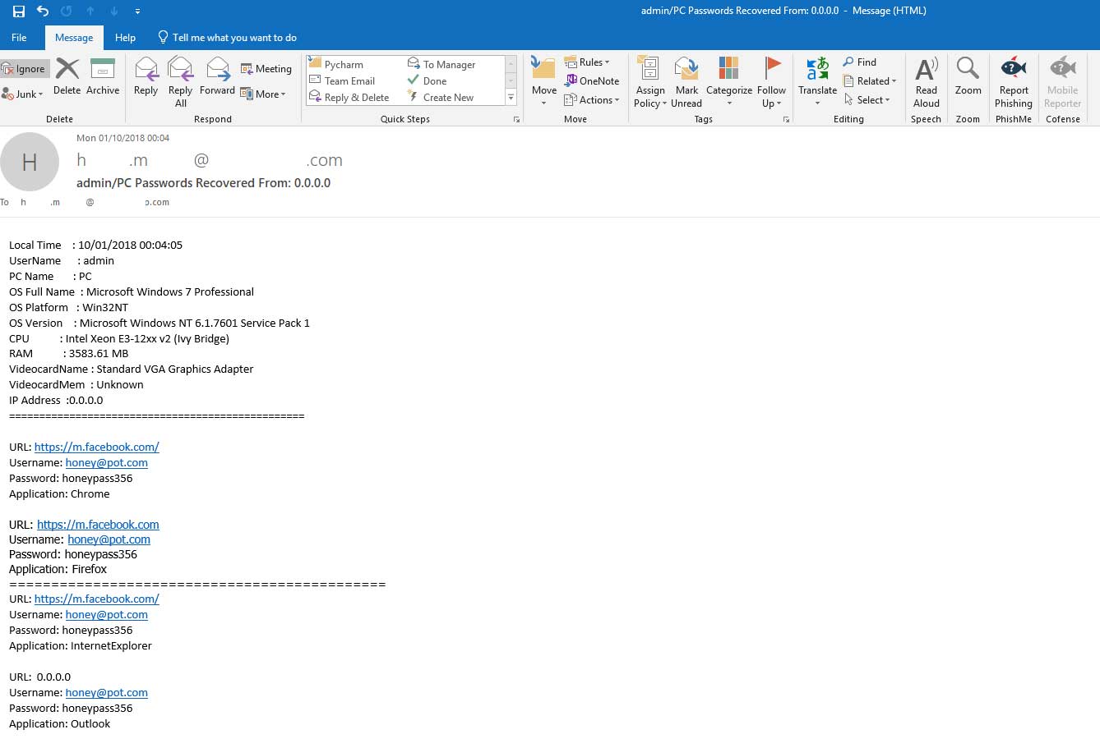Open the Help tab
This screenshot has height=748, width=1100.
point(125,38)
